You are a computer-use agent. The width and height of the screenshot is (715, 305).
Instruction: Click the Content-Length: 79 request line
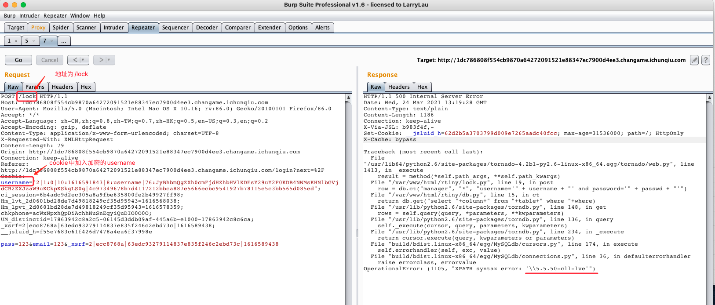point(33,146)
